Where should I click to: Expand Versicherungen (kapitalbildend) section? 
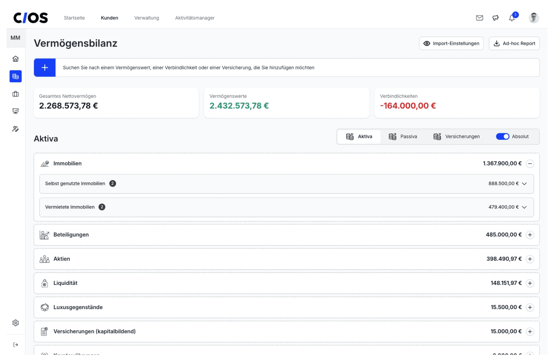click(x=530, y=331)
